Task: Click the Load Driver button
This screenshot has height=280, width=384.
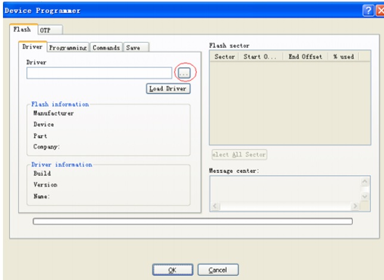Action: click(x=168, y=89)
